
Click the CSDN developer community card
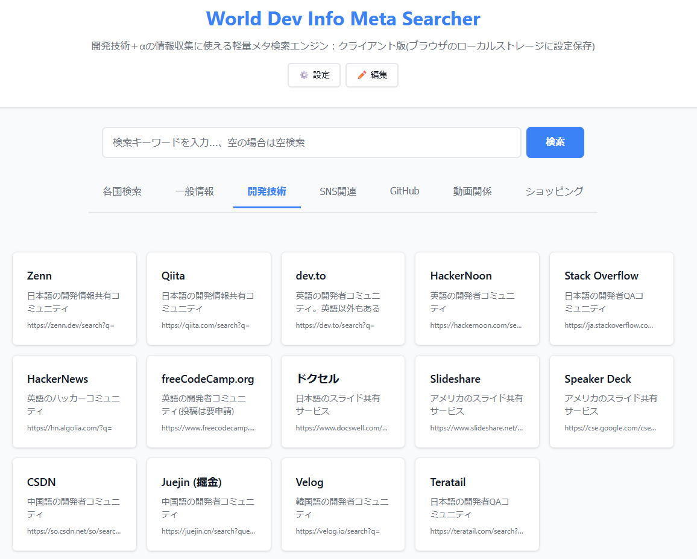point(74,503)
